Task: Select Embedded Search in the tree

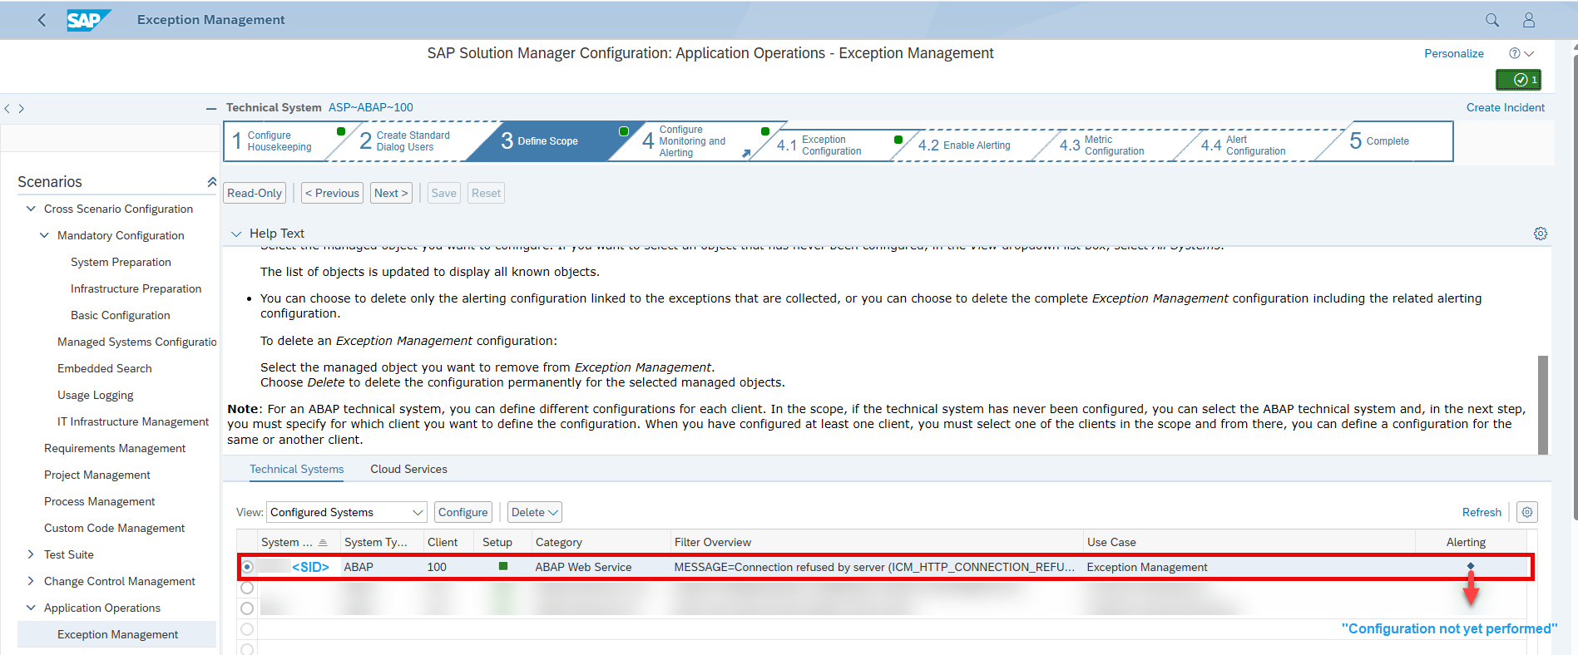Action: click(105, 368)
